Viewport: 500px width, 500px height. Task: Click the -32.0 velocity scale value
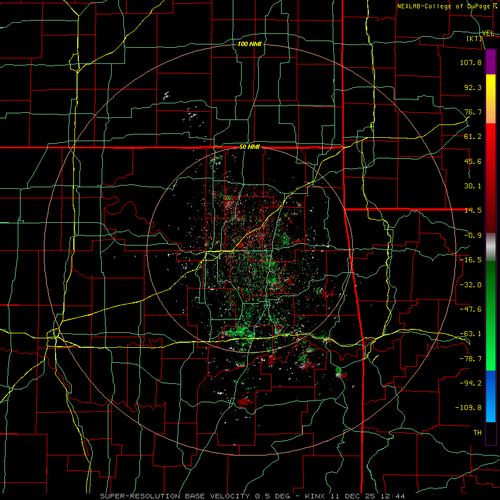(x=471, y=284)
